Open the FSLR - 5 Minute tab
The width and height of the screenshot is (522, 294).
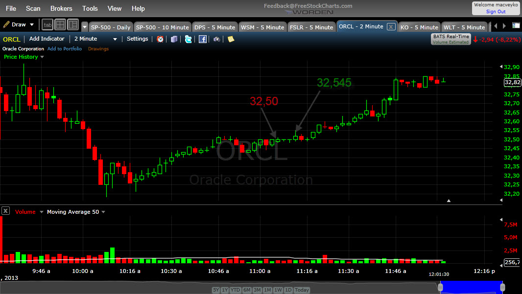coord(311,27)
